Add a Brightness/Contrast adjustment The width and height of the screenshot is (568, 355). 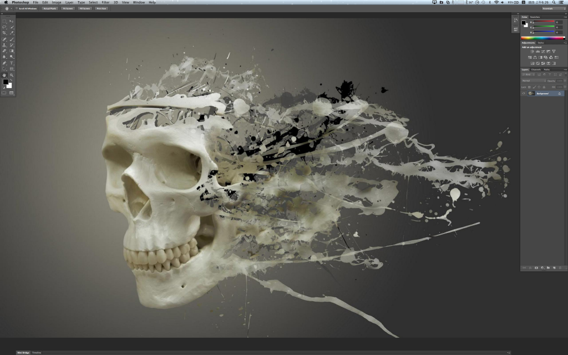[532, 52]
